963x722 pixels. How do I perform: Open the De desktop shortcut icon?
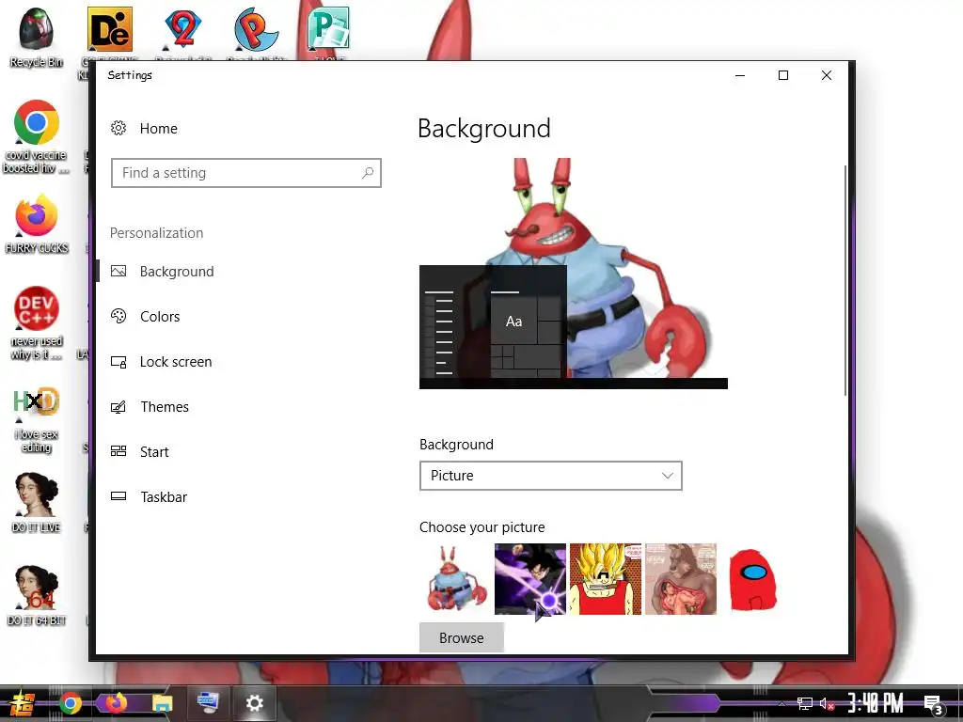pyautogui.click(x=110, y=29)
